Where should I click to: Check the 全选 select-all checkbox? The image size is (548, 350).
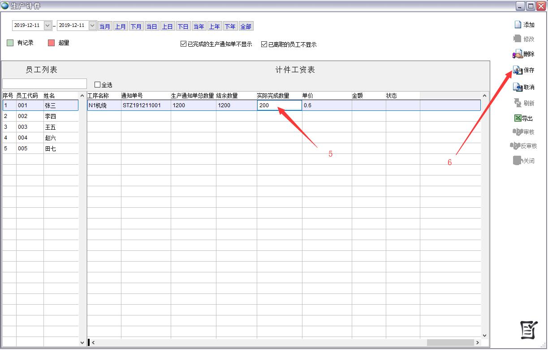[98, 84]
